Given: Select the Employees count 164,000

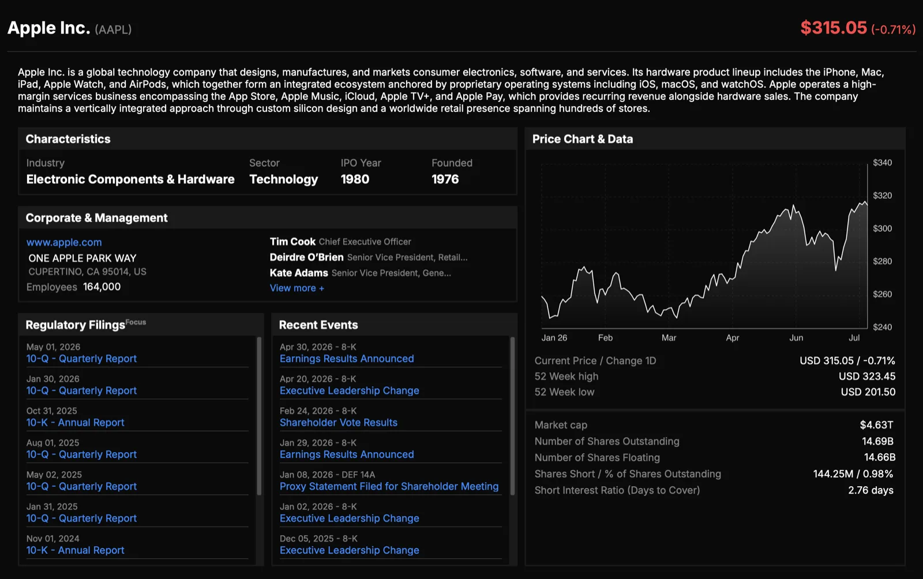Looking at the screenshot, I should point(102,287).
